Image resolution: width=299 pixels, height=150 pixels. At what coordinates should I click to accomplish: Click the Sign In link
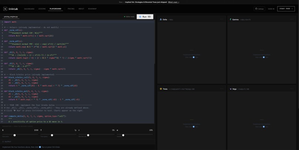tap(271, 9)
